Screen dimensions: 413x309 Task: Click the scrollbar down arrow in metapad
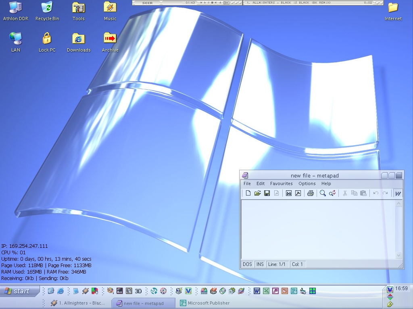coord(398,255)
